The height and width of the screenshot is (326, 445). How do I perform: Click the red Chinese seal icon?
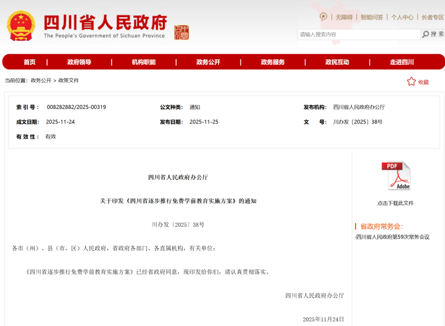pyautogui.click(x=181, y=32)
